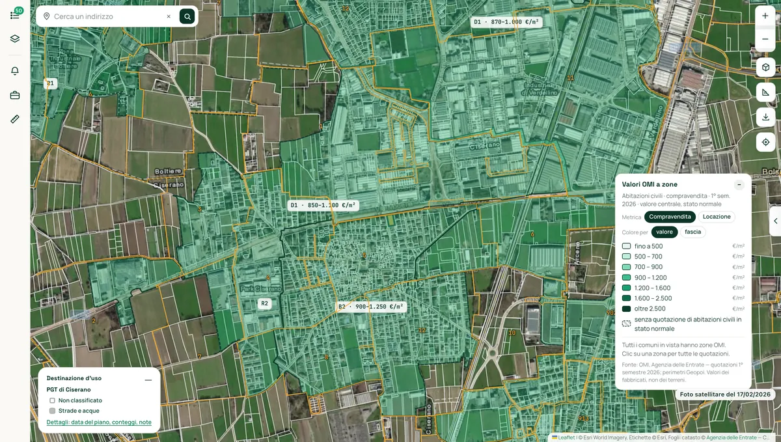
Task: Select the ruler measurement tool
Action: pyautogui.click(x=15, y=119)
